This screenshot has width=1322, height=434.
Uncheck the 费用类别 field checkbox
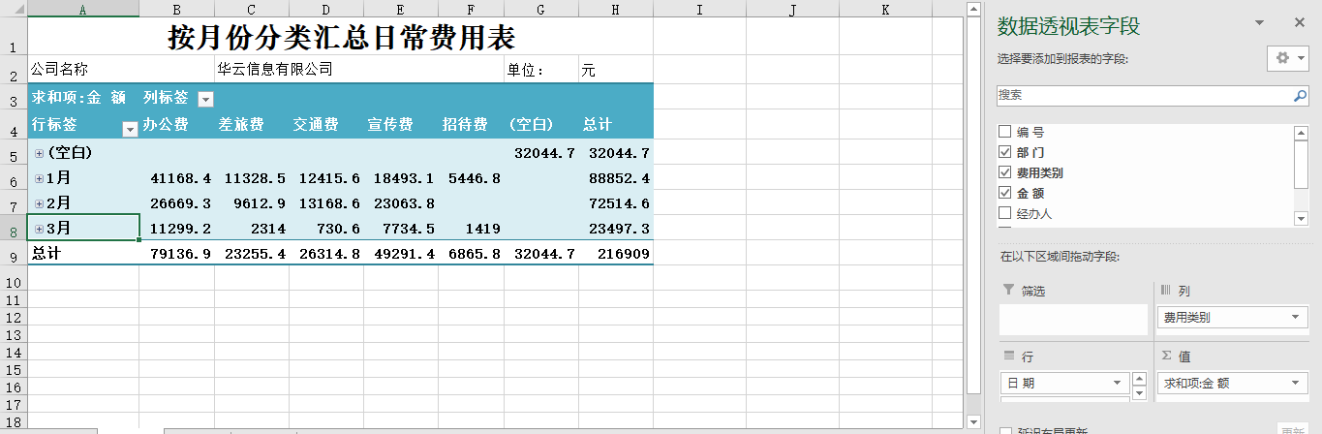(x=1004, y=172)
